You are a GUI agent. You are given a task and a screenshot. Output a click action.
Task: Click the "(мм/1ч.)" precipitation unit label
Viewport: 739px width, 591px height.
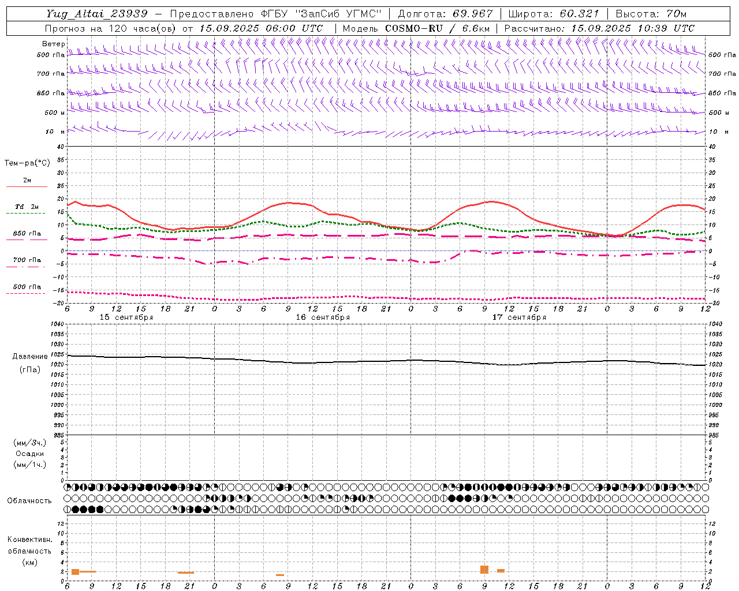[30, 465]
